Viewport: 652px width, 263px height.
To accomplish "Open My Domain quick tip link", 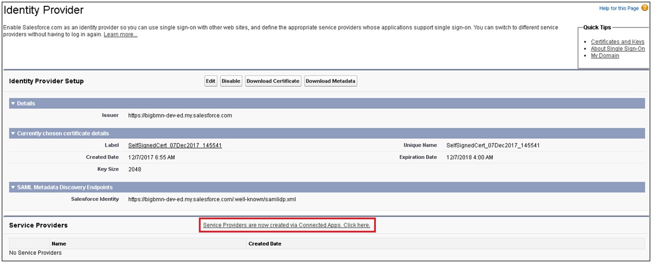I will click(x=605, y=56).
